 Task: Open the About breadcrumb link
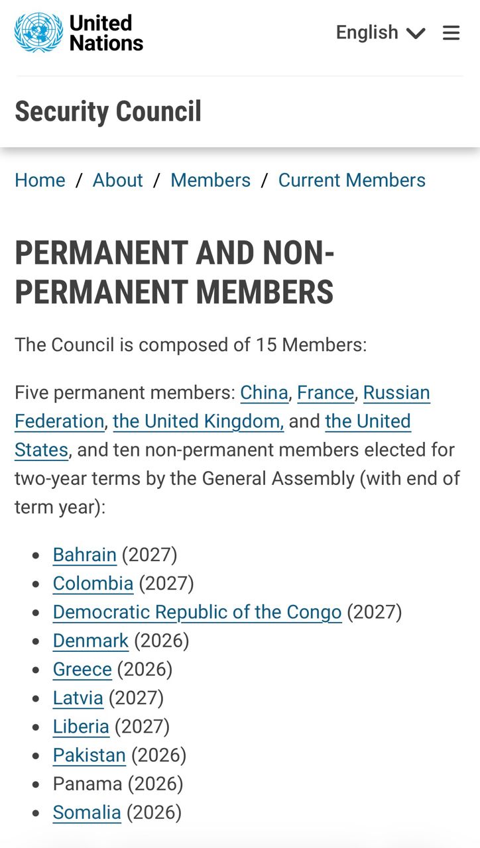(x=117, y=180)
